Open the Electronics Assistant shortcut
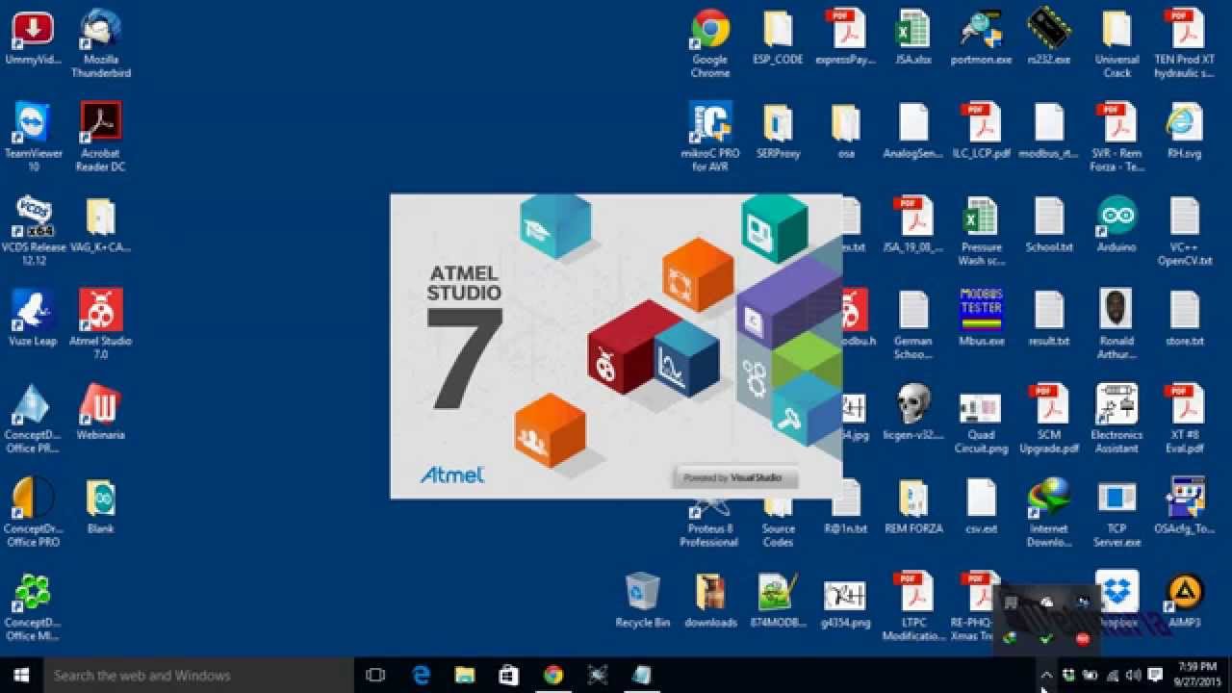Viewport: 1232px width, 693px height. point(1116,419)
